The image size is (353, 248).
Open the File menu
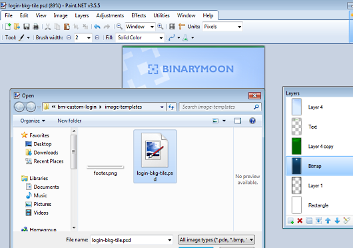coord(9,15)
